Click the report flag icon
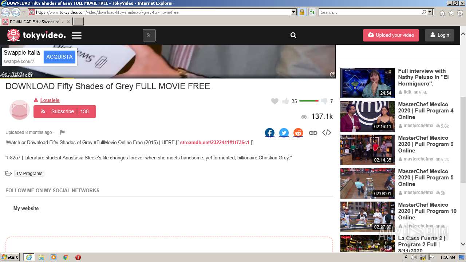Viewport: 466px width, 262px height. [62, 132]
